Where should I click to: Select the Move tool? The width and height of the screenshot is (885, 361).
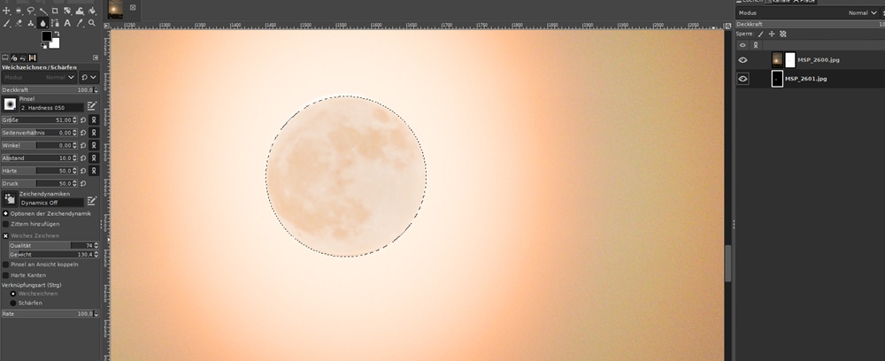coord(6,11)
